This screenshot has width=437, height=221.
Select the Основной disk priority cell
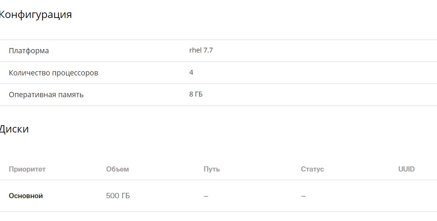26,196
